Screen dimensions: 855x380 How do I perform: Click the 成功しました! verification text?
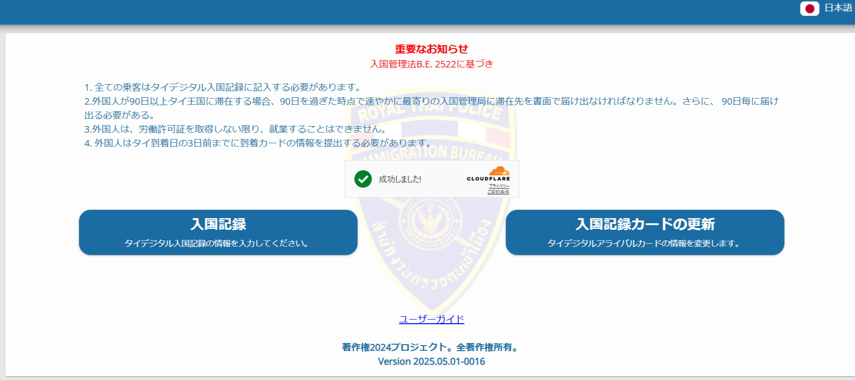point(400,180)
